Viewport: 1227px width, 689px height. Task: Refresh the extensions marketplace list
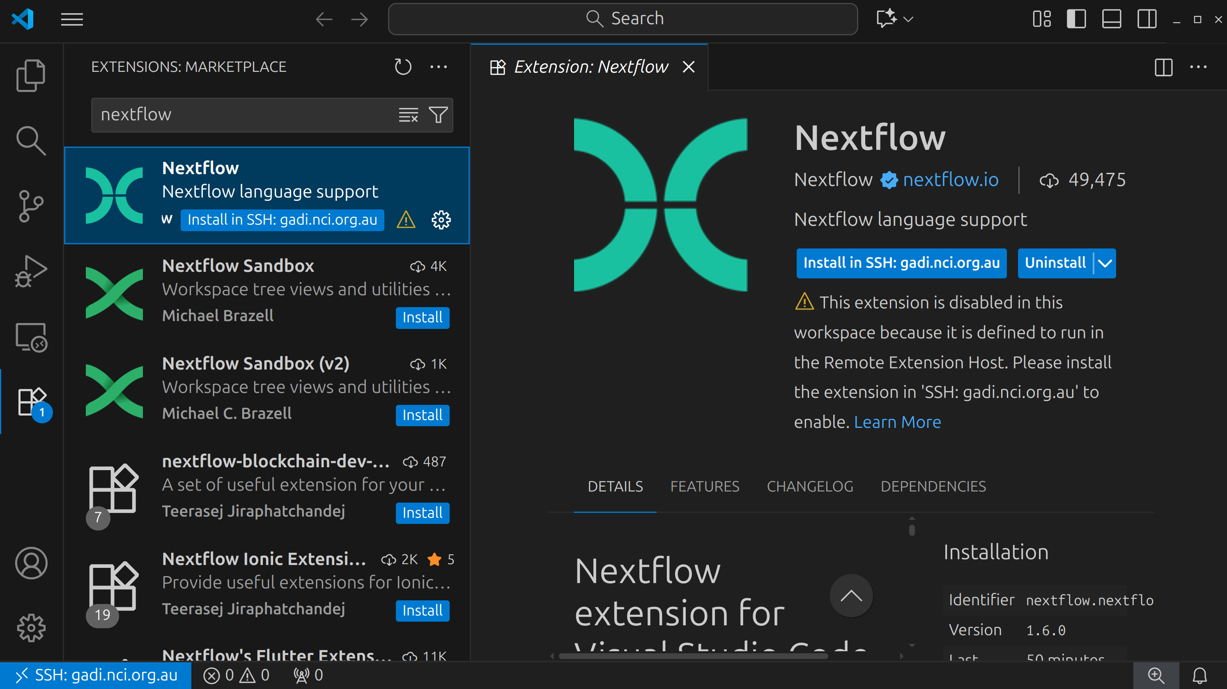click(x=402, y=67)
